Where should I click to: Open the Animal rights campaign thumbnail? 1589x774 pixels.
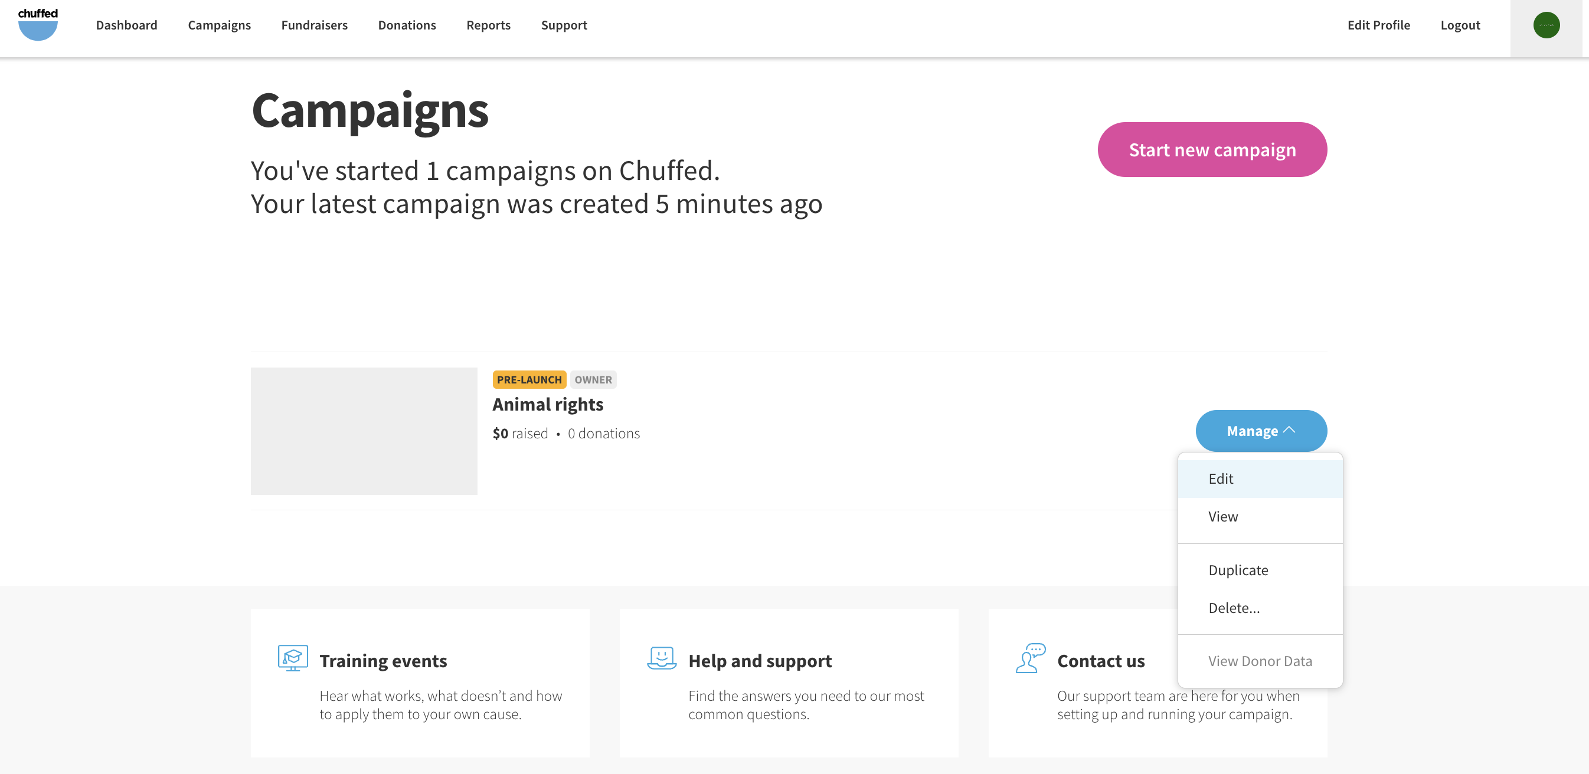pos(364,431)
